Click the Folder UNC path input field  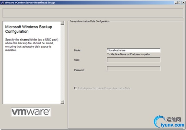point(133,50)
